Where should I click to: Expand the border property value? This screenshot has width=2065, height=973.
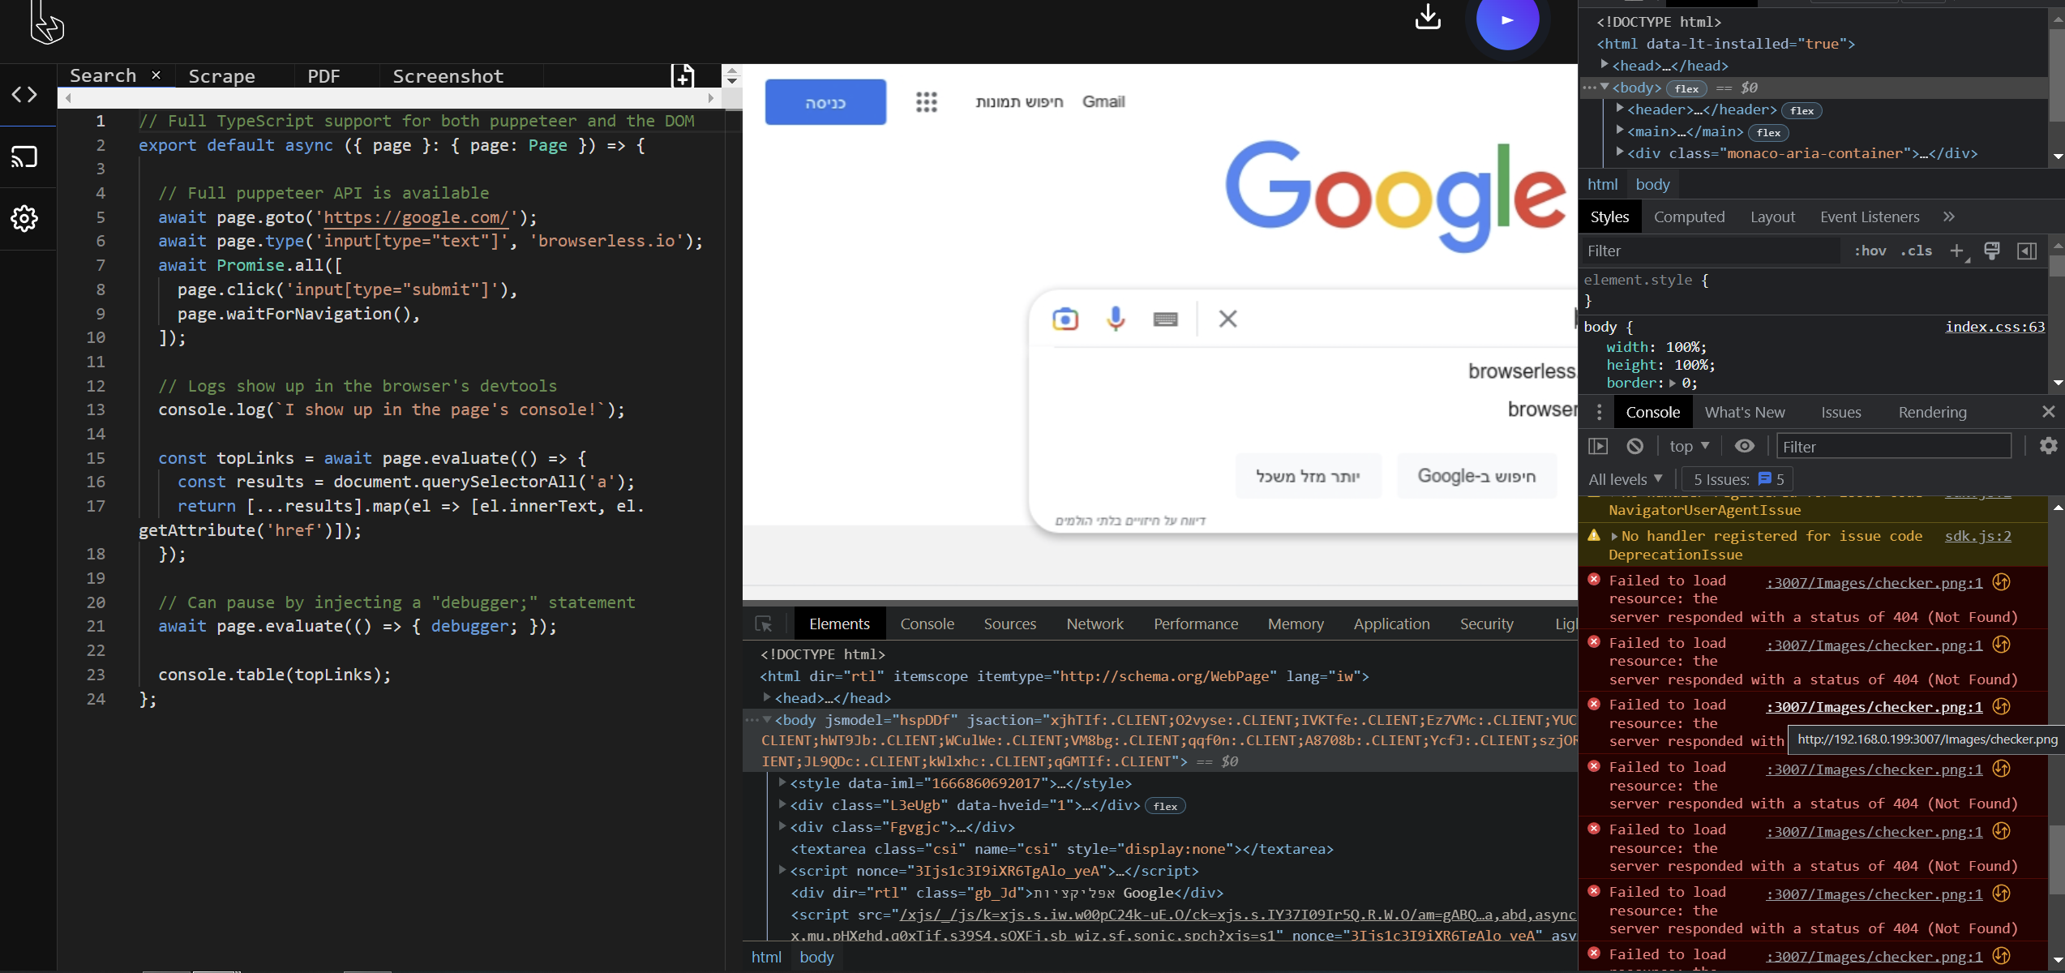pyautogui.click(x=1672, y=383)
